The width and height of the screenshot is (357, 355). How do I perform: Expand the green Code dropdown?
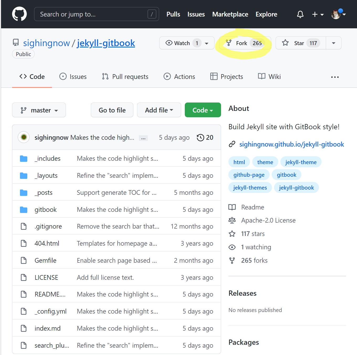[x=203, y=110]
